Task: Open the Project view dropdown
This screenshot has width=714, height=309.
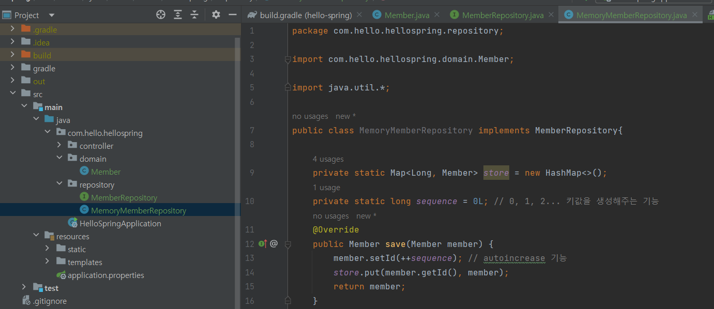Action: tap(51, 16)
